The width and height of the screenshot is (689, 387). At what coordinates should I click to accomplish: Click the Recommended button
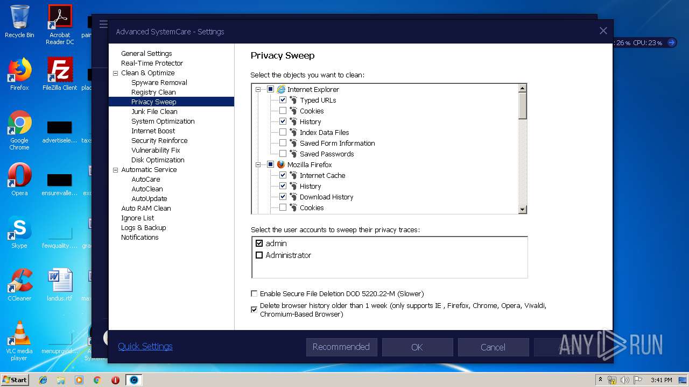pyautogui.click(x=341, y=347)
